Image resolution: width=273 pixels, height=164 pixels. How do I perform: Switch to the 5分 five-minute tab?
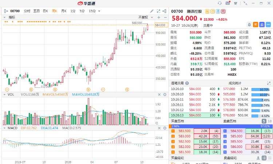pyautogui.click(x=82, y=11)
